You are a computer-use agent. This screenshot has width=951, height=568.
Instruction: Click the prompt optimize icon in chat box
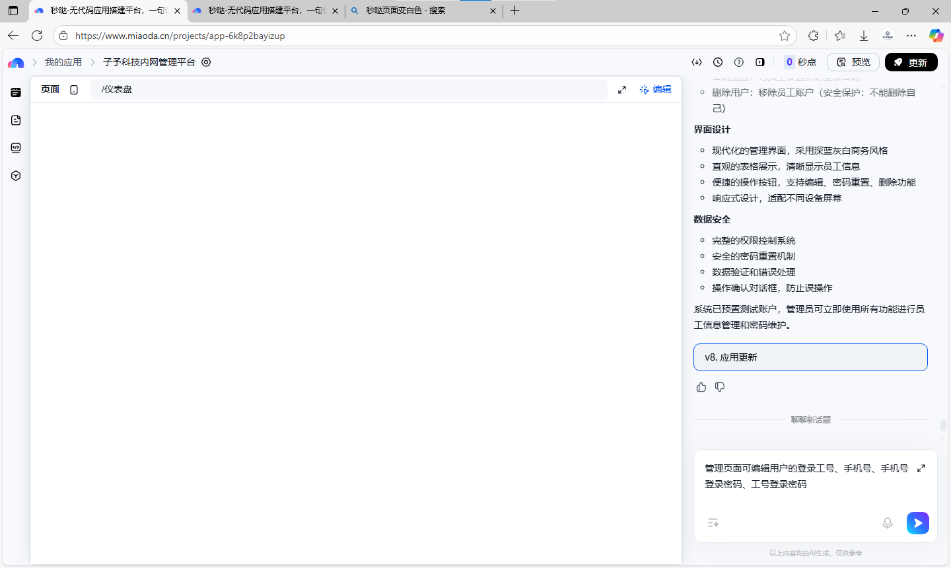click(x=713, y=523)
